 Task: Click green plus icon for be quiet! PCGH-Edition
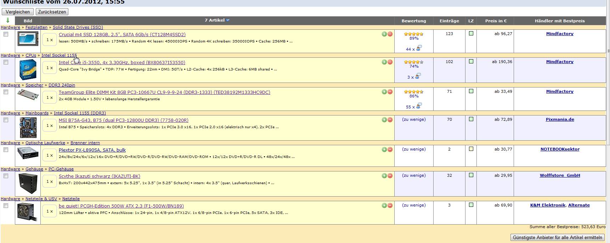tap(384, 205)
